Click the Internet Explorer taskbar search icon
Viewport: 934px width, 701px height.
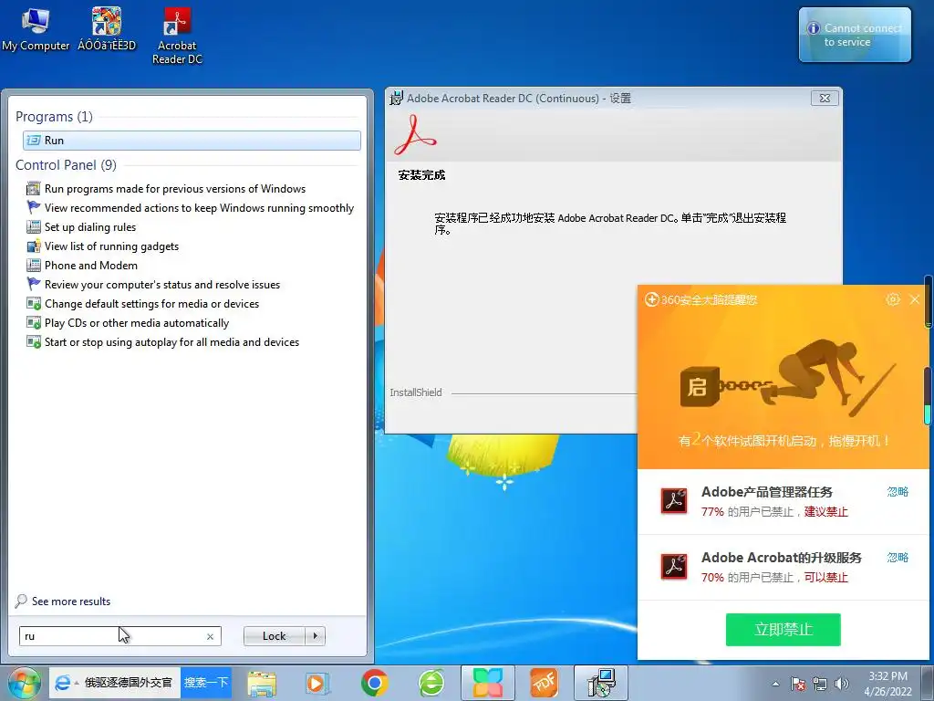(62, 683)
